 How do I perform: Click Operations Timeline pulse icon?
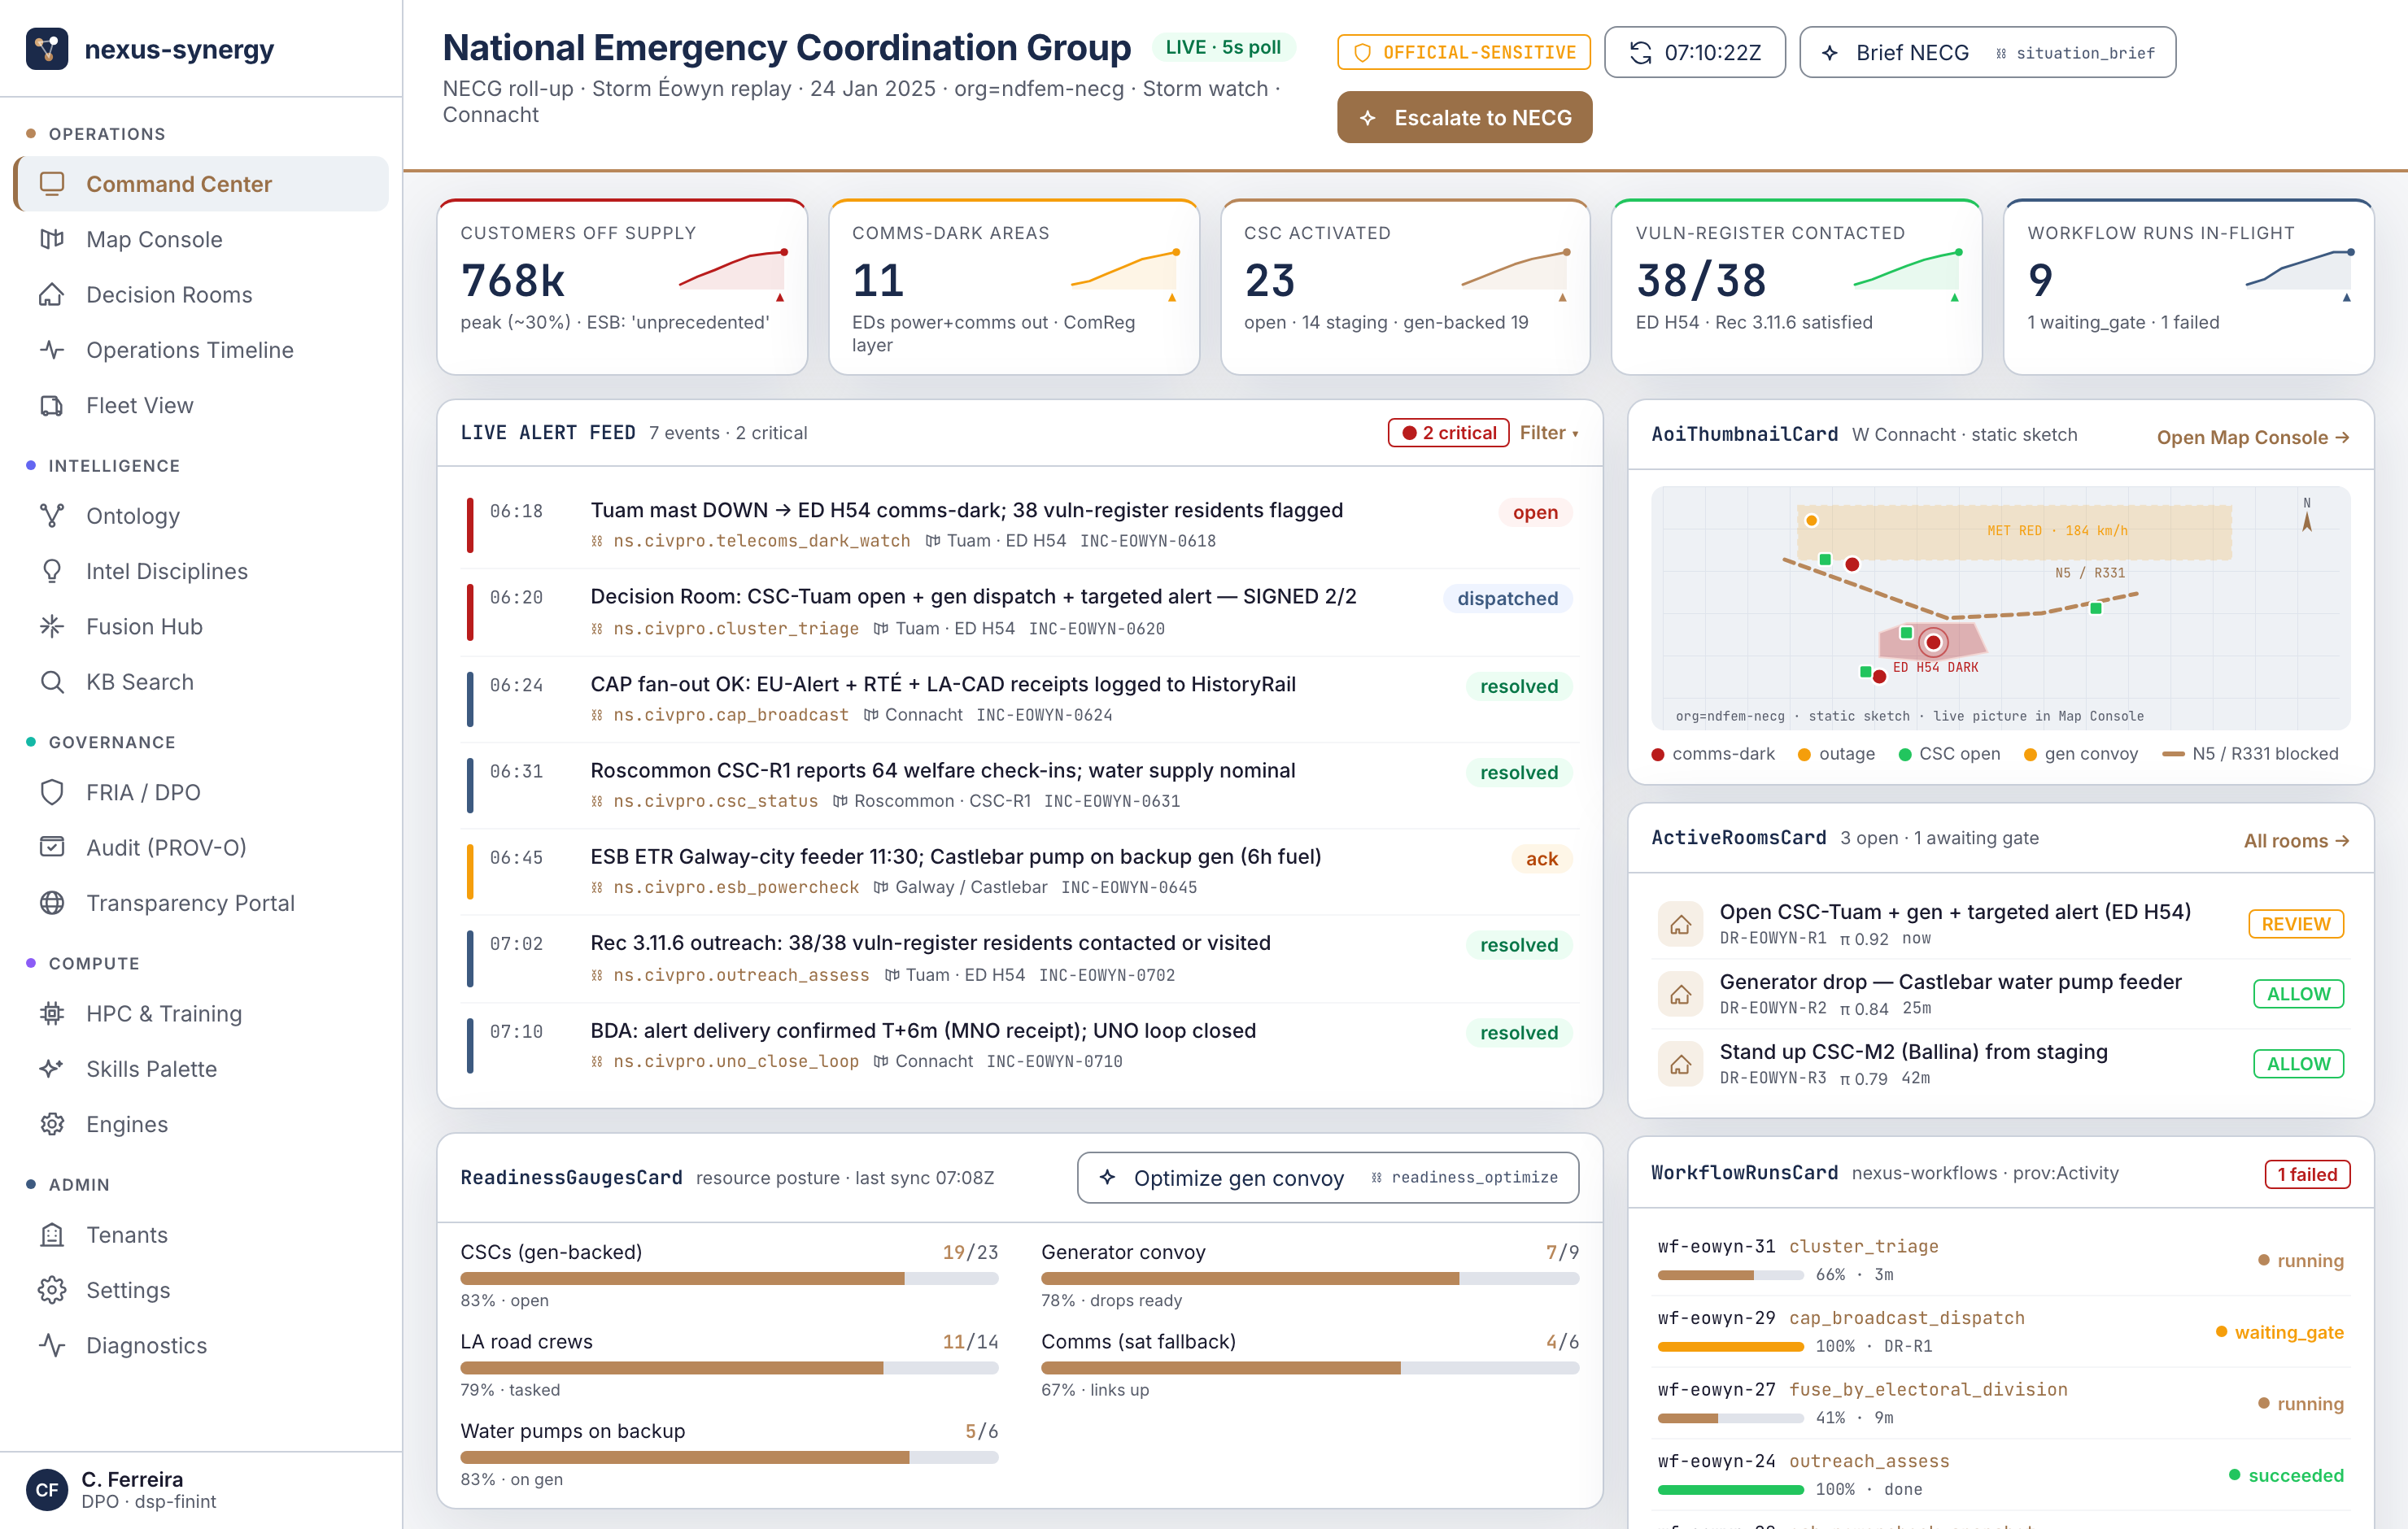pyautogui.click(x=52, y=350)
